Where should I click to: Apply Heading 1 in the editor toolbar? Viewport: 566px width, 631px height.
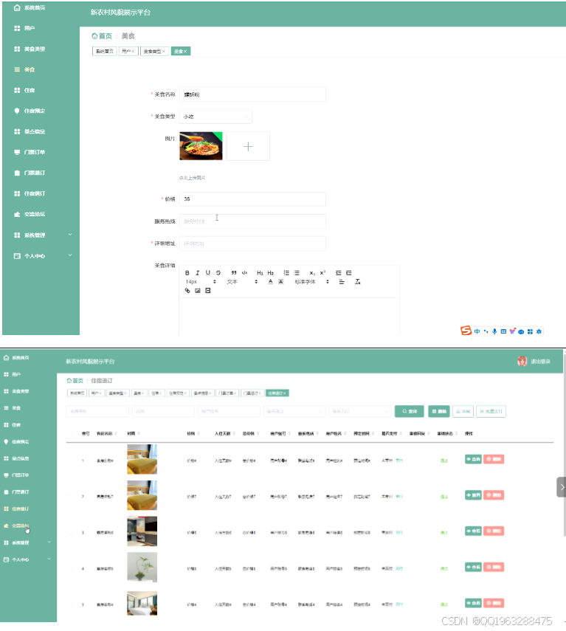click(260, 273)
